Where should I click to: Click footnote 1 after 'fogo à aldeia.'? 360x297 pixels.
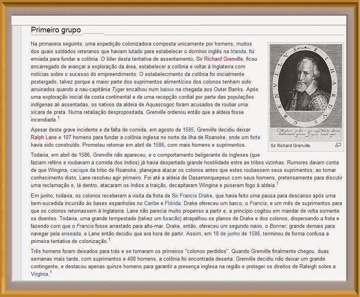278,183
